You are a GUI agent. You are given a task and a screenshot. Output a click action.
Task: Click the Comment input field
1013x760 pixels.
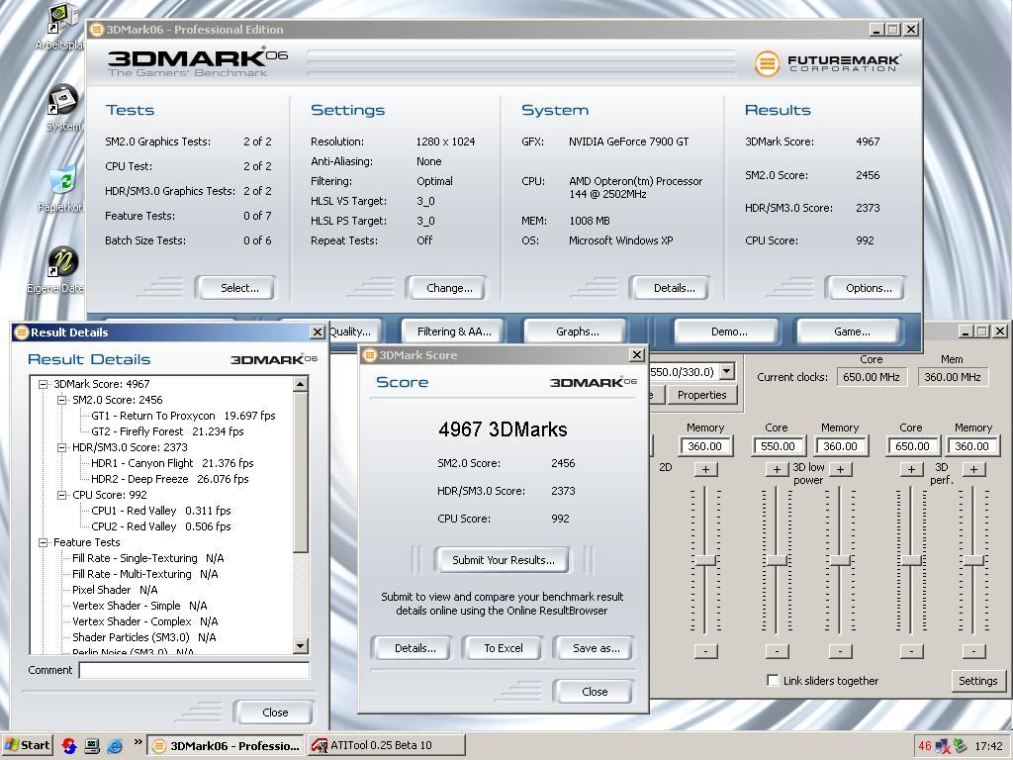tap(194, 670)
